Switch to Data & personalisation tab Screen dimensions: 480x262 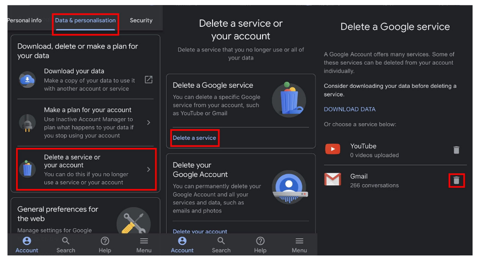coord(85,21)
